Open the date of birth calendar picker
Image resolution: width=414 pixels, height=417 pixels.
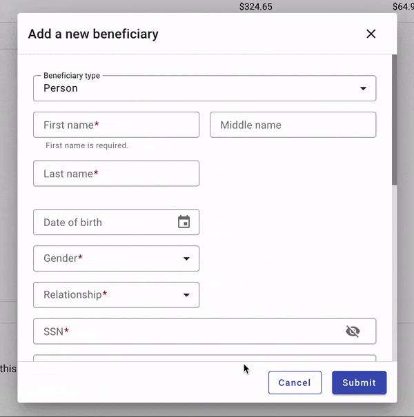pyautogui.click(x=184, y=222)
